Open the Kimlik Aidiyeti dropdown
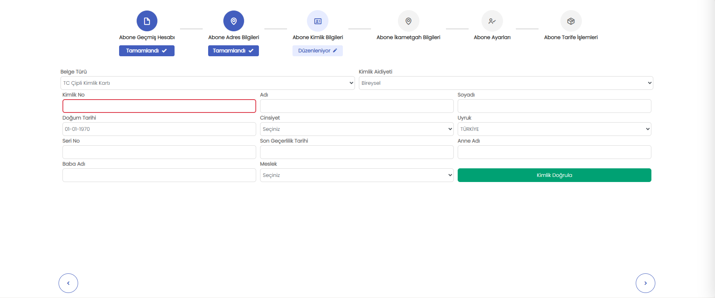The image size is (715, 298). [506, 83]
